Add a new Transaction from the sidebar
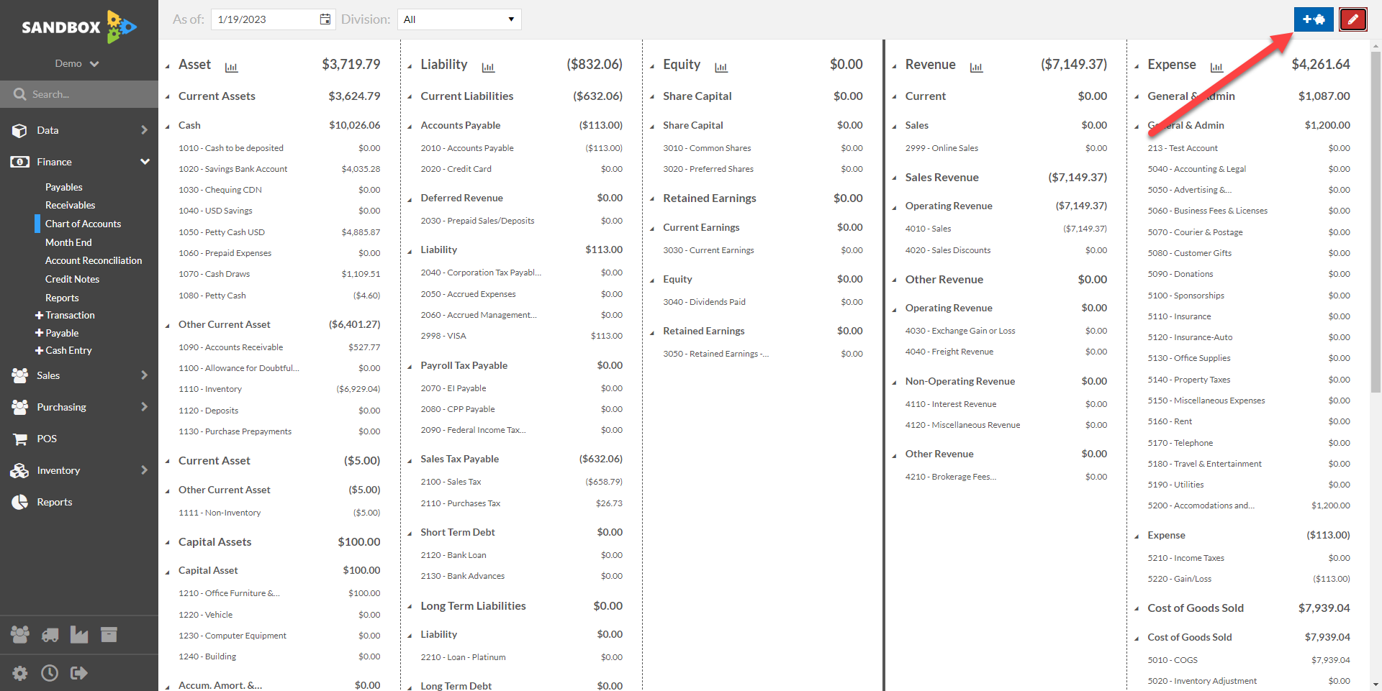 (x=65, y=315)
